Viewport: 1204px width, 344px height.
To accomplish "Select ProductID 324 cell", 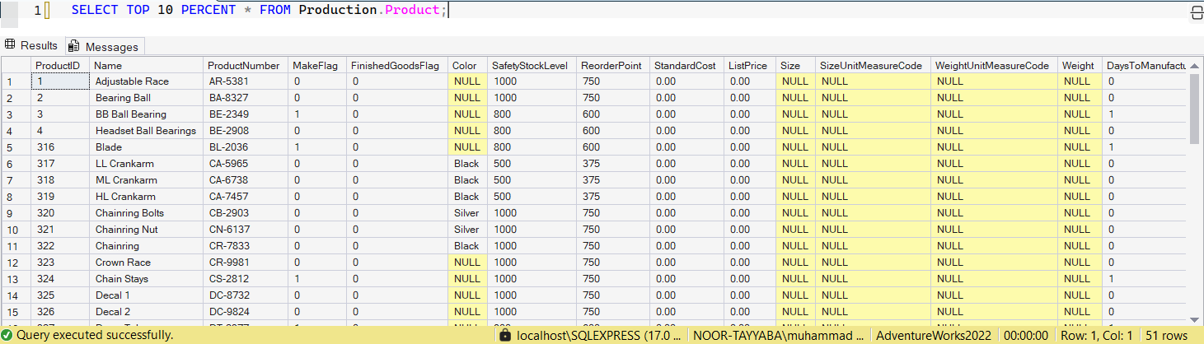I will 60,279.
